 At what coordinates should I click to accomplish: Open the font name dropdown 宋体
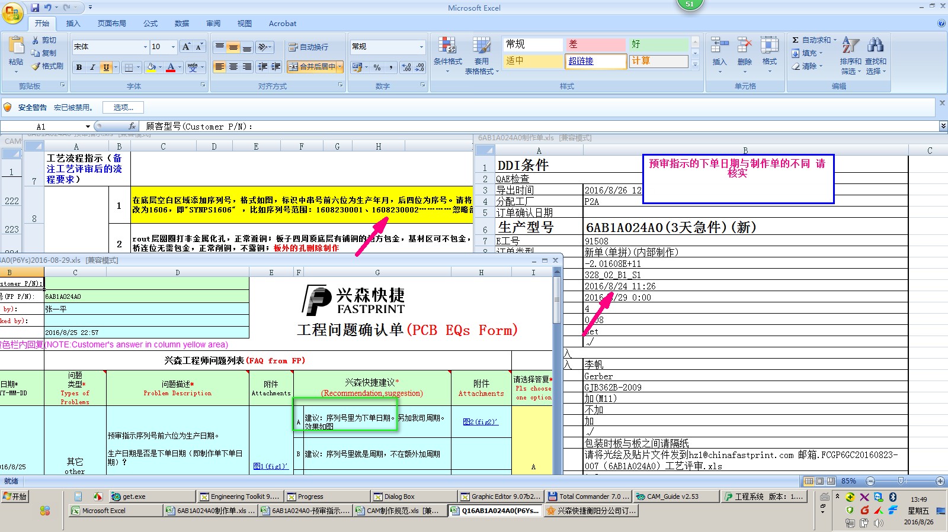point(145,47)
